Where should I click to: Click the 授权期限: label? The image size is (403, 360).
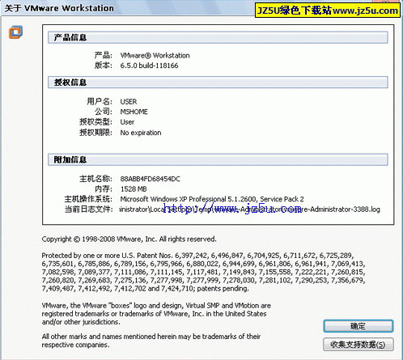pyautogui.click(x=95, y=133)
